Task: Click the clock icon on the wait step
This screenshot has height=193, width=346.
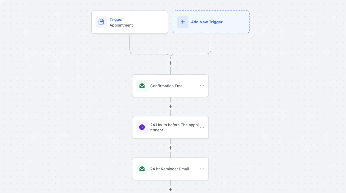Action: 142,127
